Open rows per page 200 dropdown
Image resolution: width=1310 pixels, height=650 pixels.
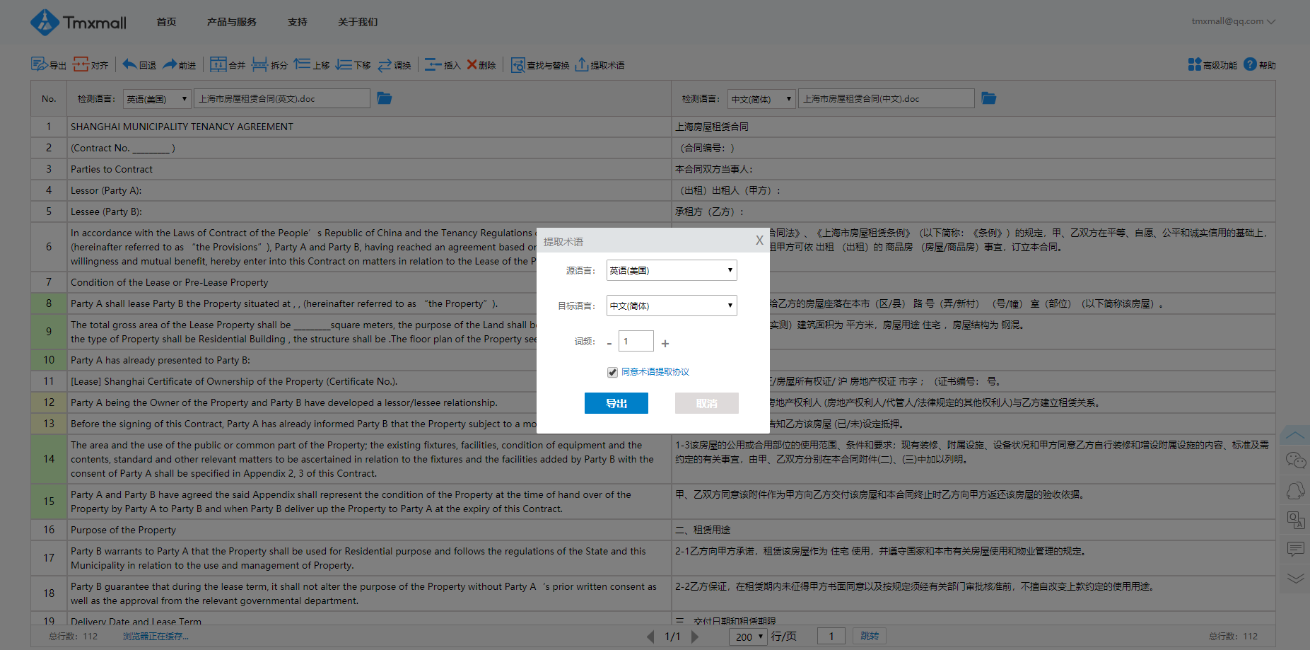[748, 637]
